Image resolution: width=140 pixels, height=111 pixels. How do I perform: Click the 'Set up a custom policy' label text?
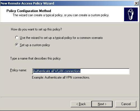pos(35,45)
